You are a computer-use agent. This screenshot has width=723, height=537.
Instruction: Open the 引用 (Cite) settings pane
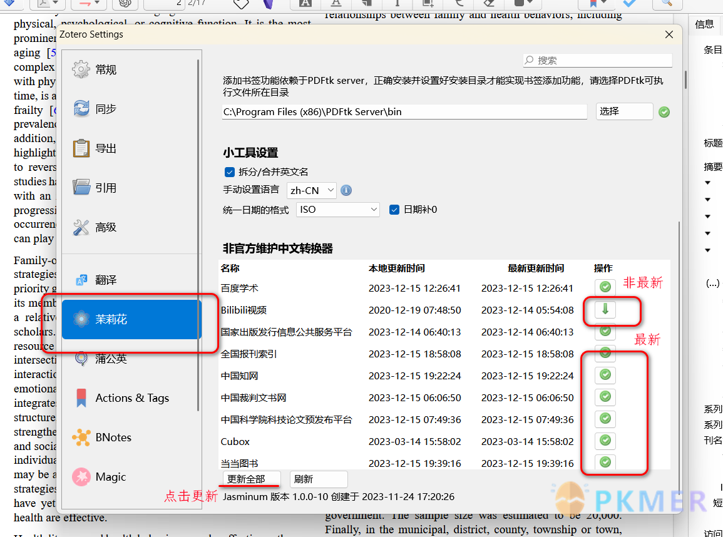[x=131, y=188]
